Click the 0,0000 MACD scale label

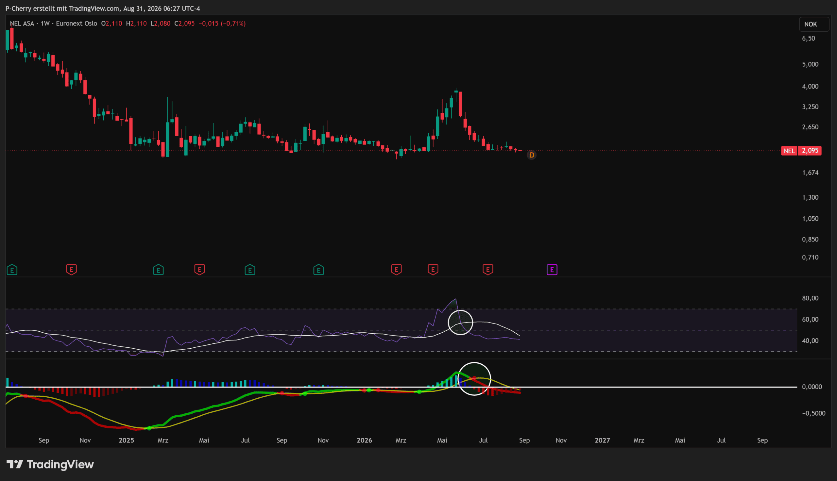pyautogui.click(x=812, y=387)
